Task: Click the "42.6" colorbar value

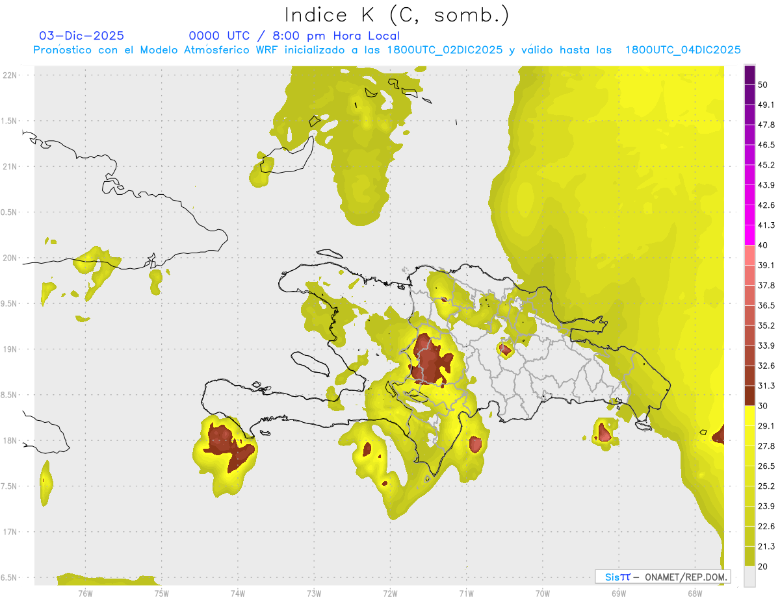Action: tap(766, 205)
